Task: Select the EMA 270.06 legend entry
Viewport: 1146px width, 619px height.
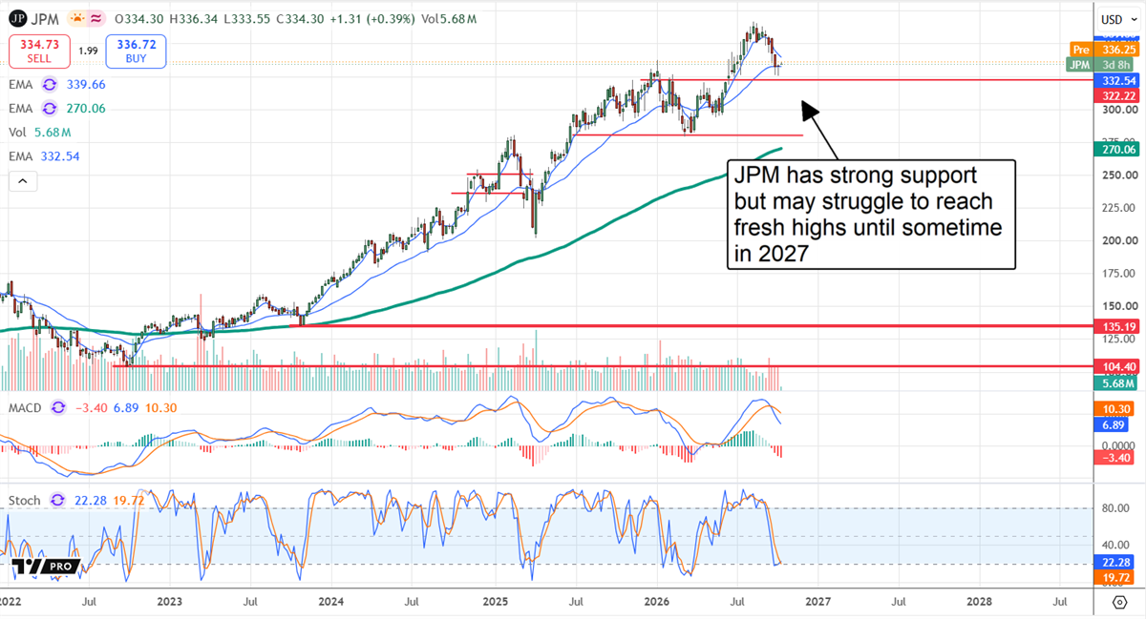Action: (x=58, y=109)
